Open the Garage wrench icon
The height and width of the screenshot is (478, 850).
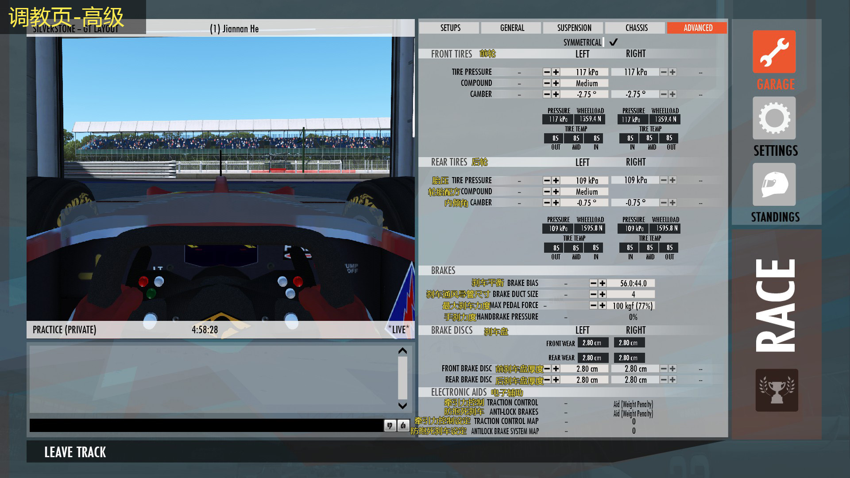click(x=774, y=52)
